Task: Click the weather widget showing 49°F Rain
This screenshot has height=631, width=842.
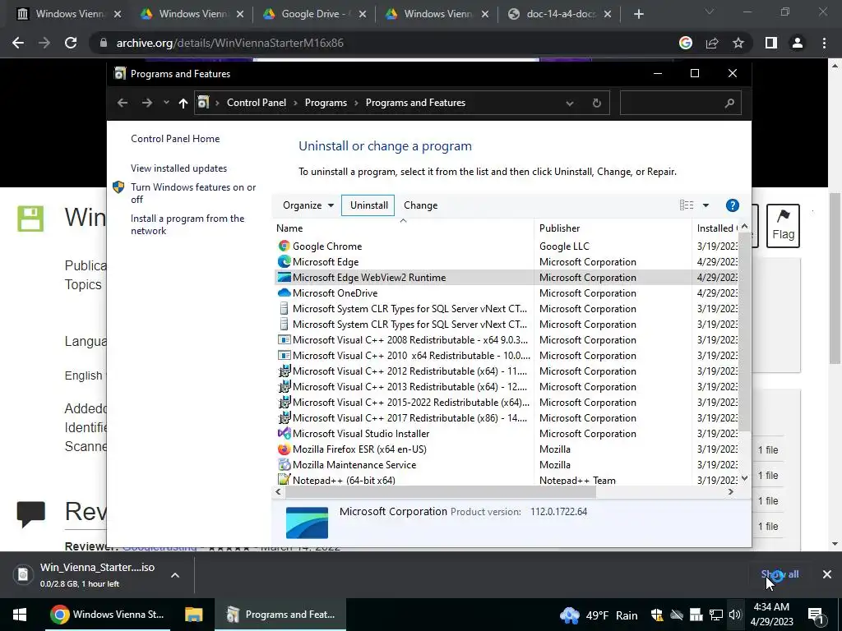Action: coord(599,615)
